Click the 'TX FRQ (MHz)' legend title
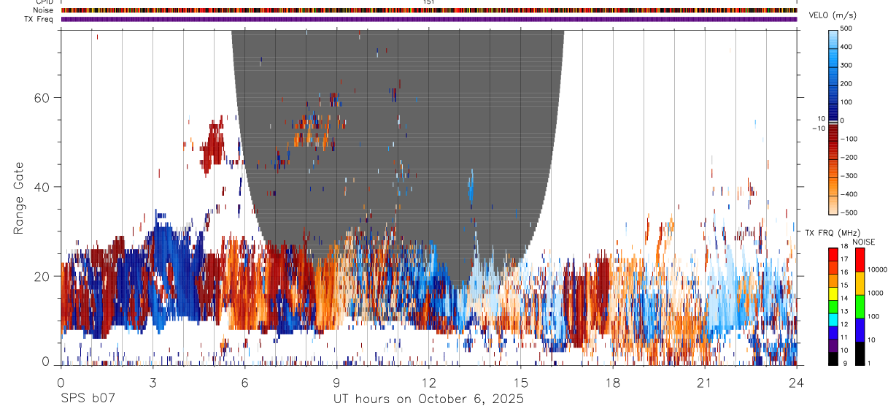The width and height of the screenshot is (896, 414). pyautogui.click(x=833, y=233)
